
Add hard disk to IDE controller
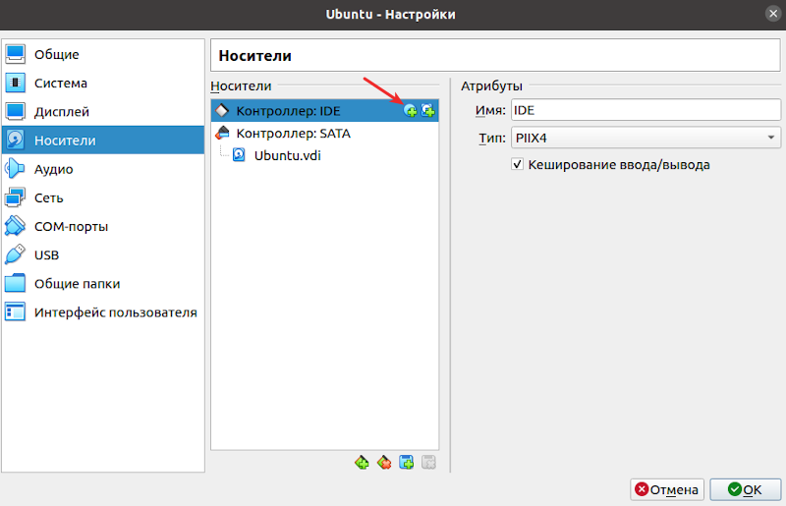[427, 111]
